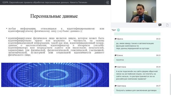This screenshot has width=171, height=96.
Task: Open the documents tab icon
Action: pyautogui.click(x=167, y=25)
